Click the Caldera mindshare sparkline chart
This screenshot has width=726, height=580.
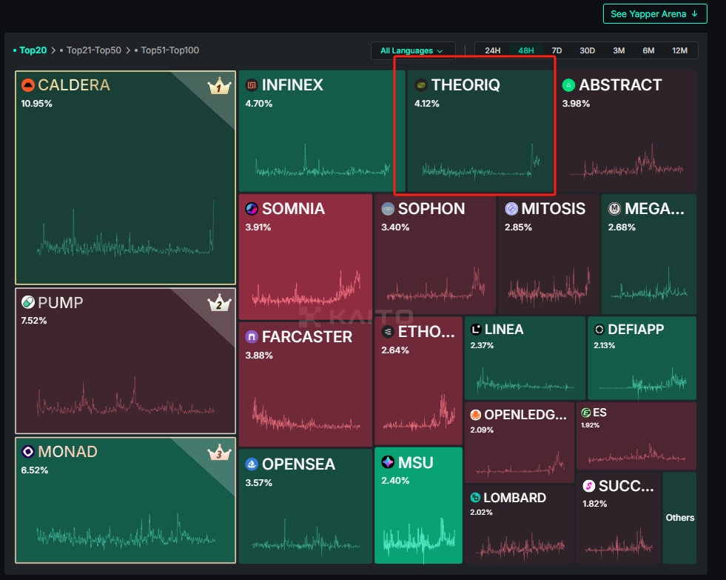pos(126,228)
